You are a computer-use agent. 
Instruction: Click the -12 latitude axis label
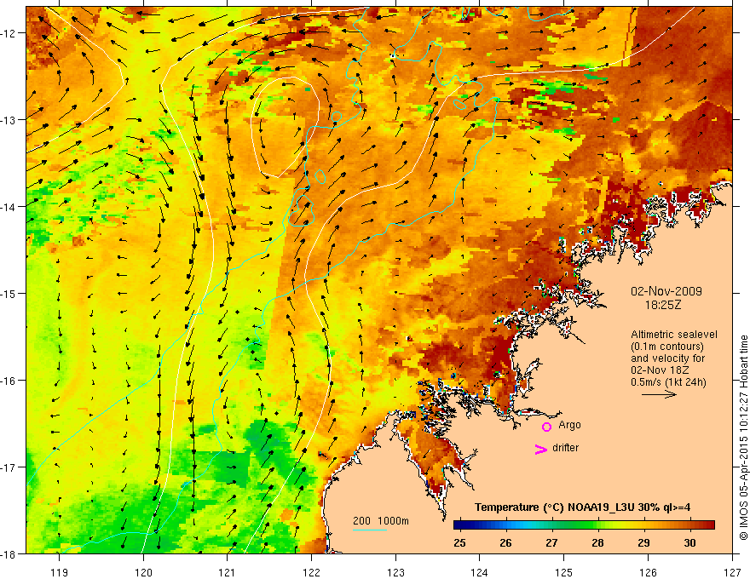coord(9,33)
